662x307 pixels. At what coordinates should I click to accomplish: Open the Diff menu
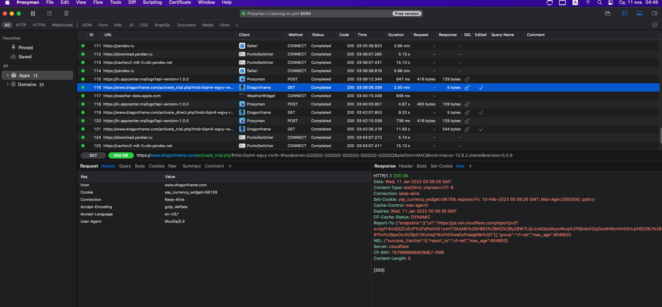(x=132, y=2)
